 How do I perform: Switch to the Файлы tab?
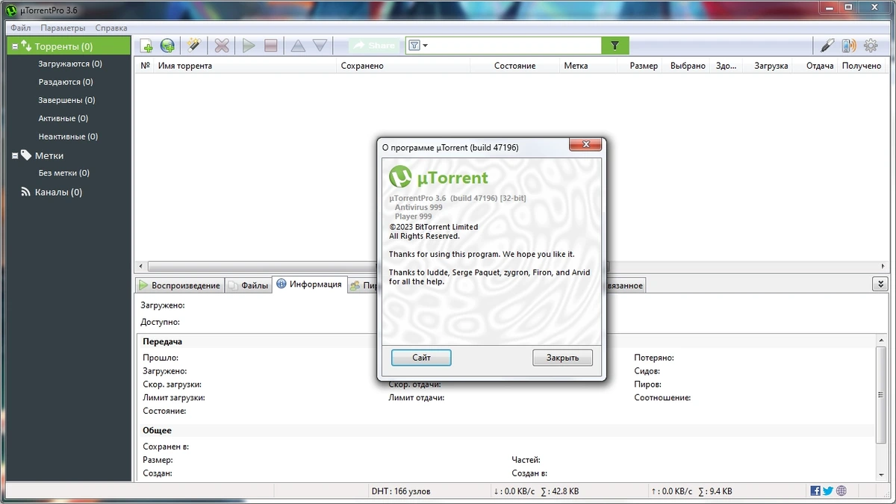point(248,285)
